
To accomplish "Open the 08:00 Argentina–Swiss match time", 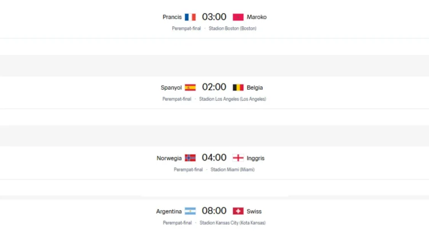I will pos(214,211).
